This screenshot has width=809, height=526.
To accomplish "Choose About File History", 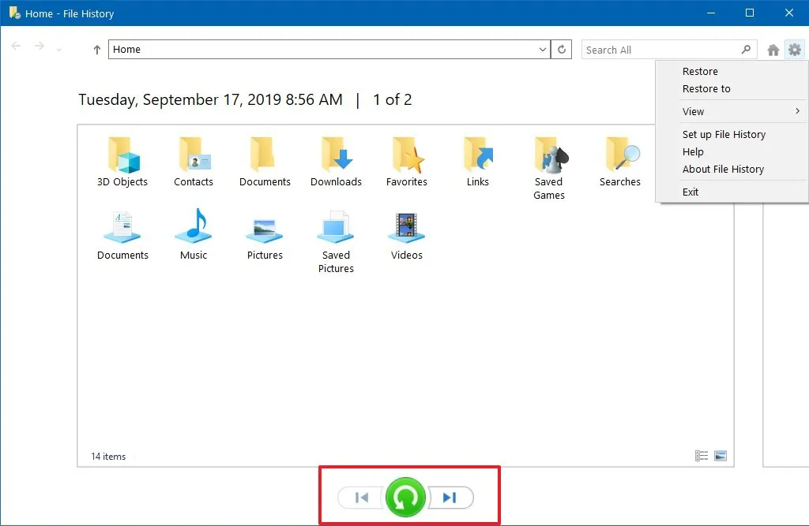I will click(723, 169).
